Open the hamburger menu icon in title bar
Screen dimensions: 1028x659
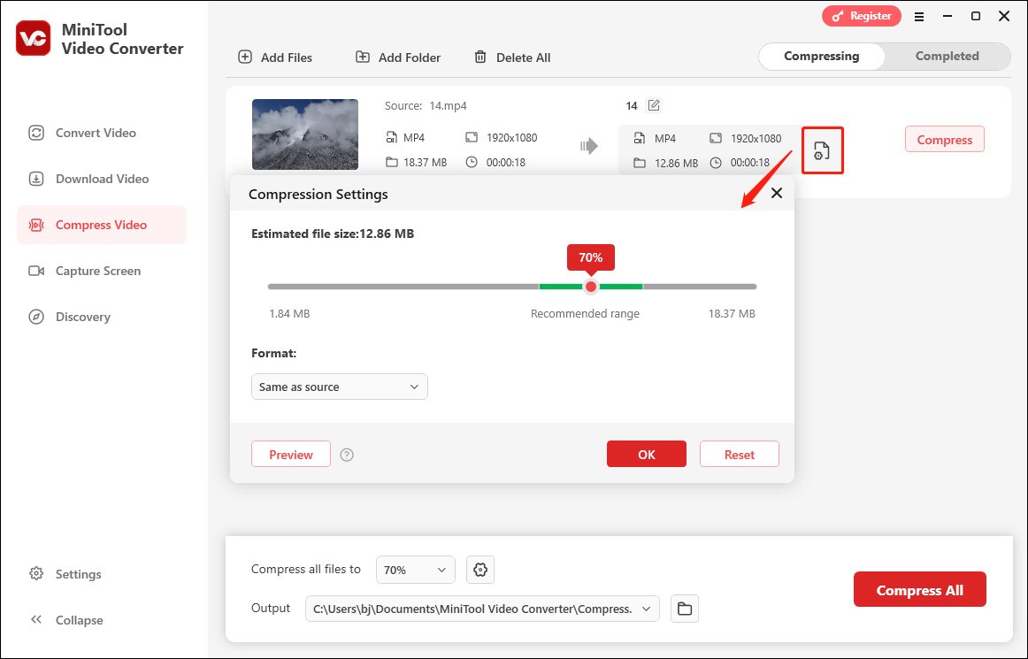click(919, 17)
